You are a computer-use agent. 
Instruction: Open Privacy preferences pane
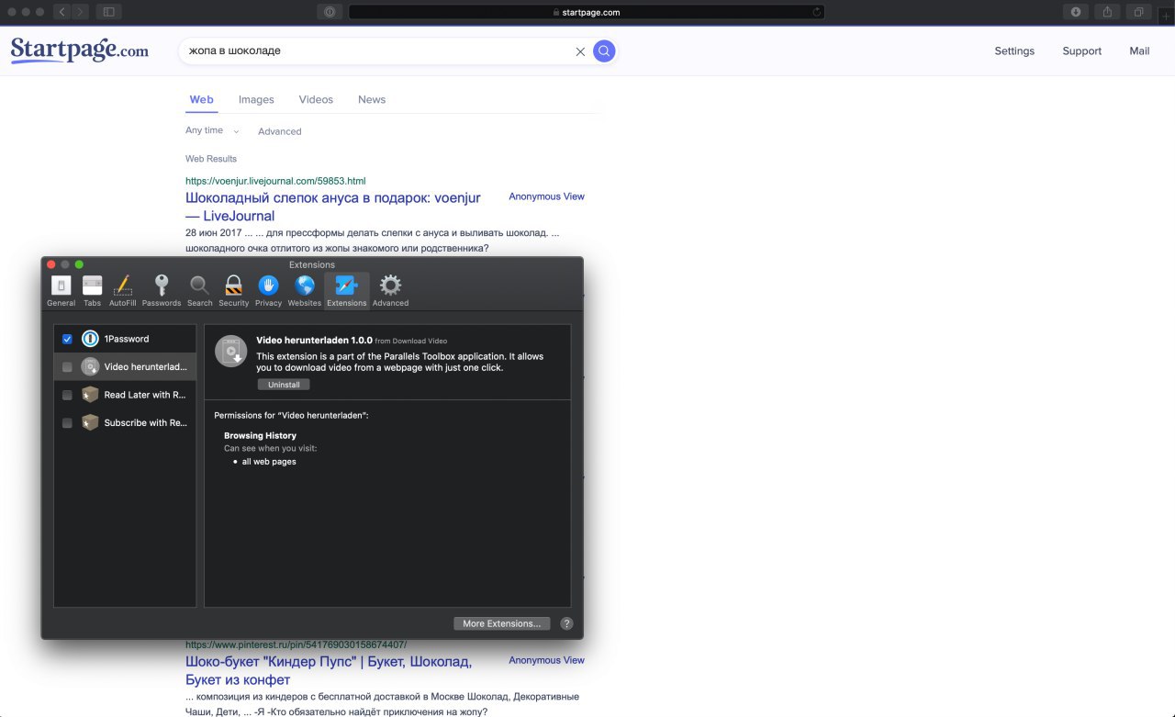click(268, 290)
